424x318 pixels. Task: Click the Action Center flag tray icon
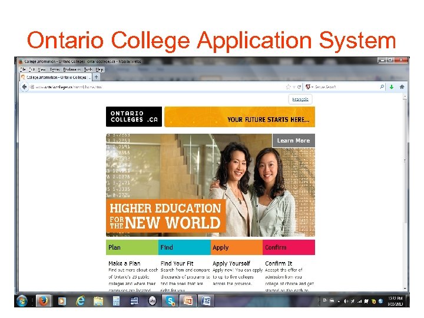click(x=366, y=301)
